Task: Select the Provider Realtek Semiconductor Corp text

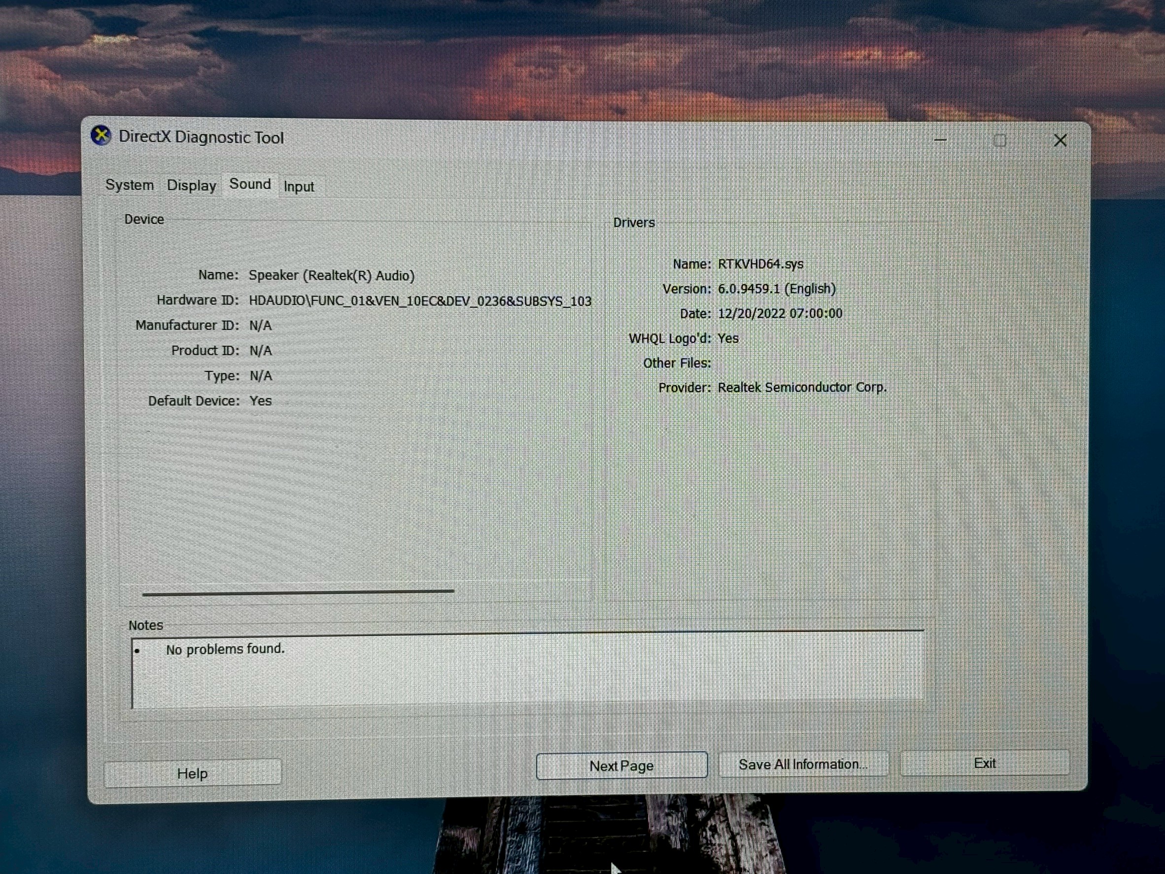Action: click(802, 387)
